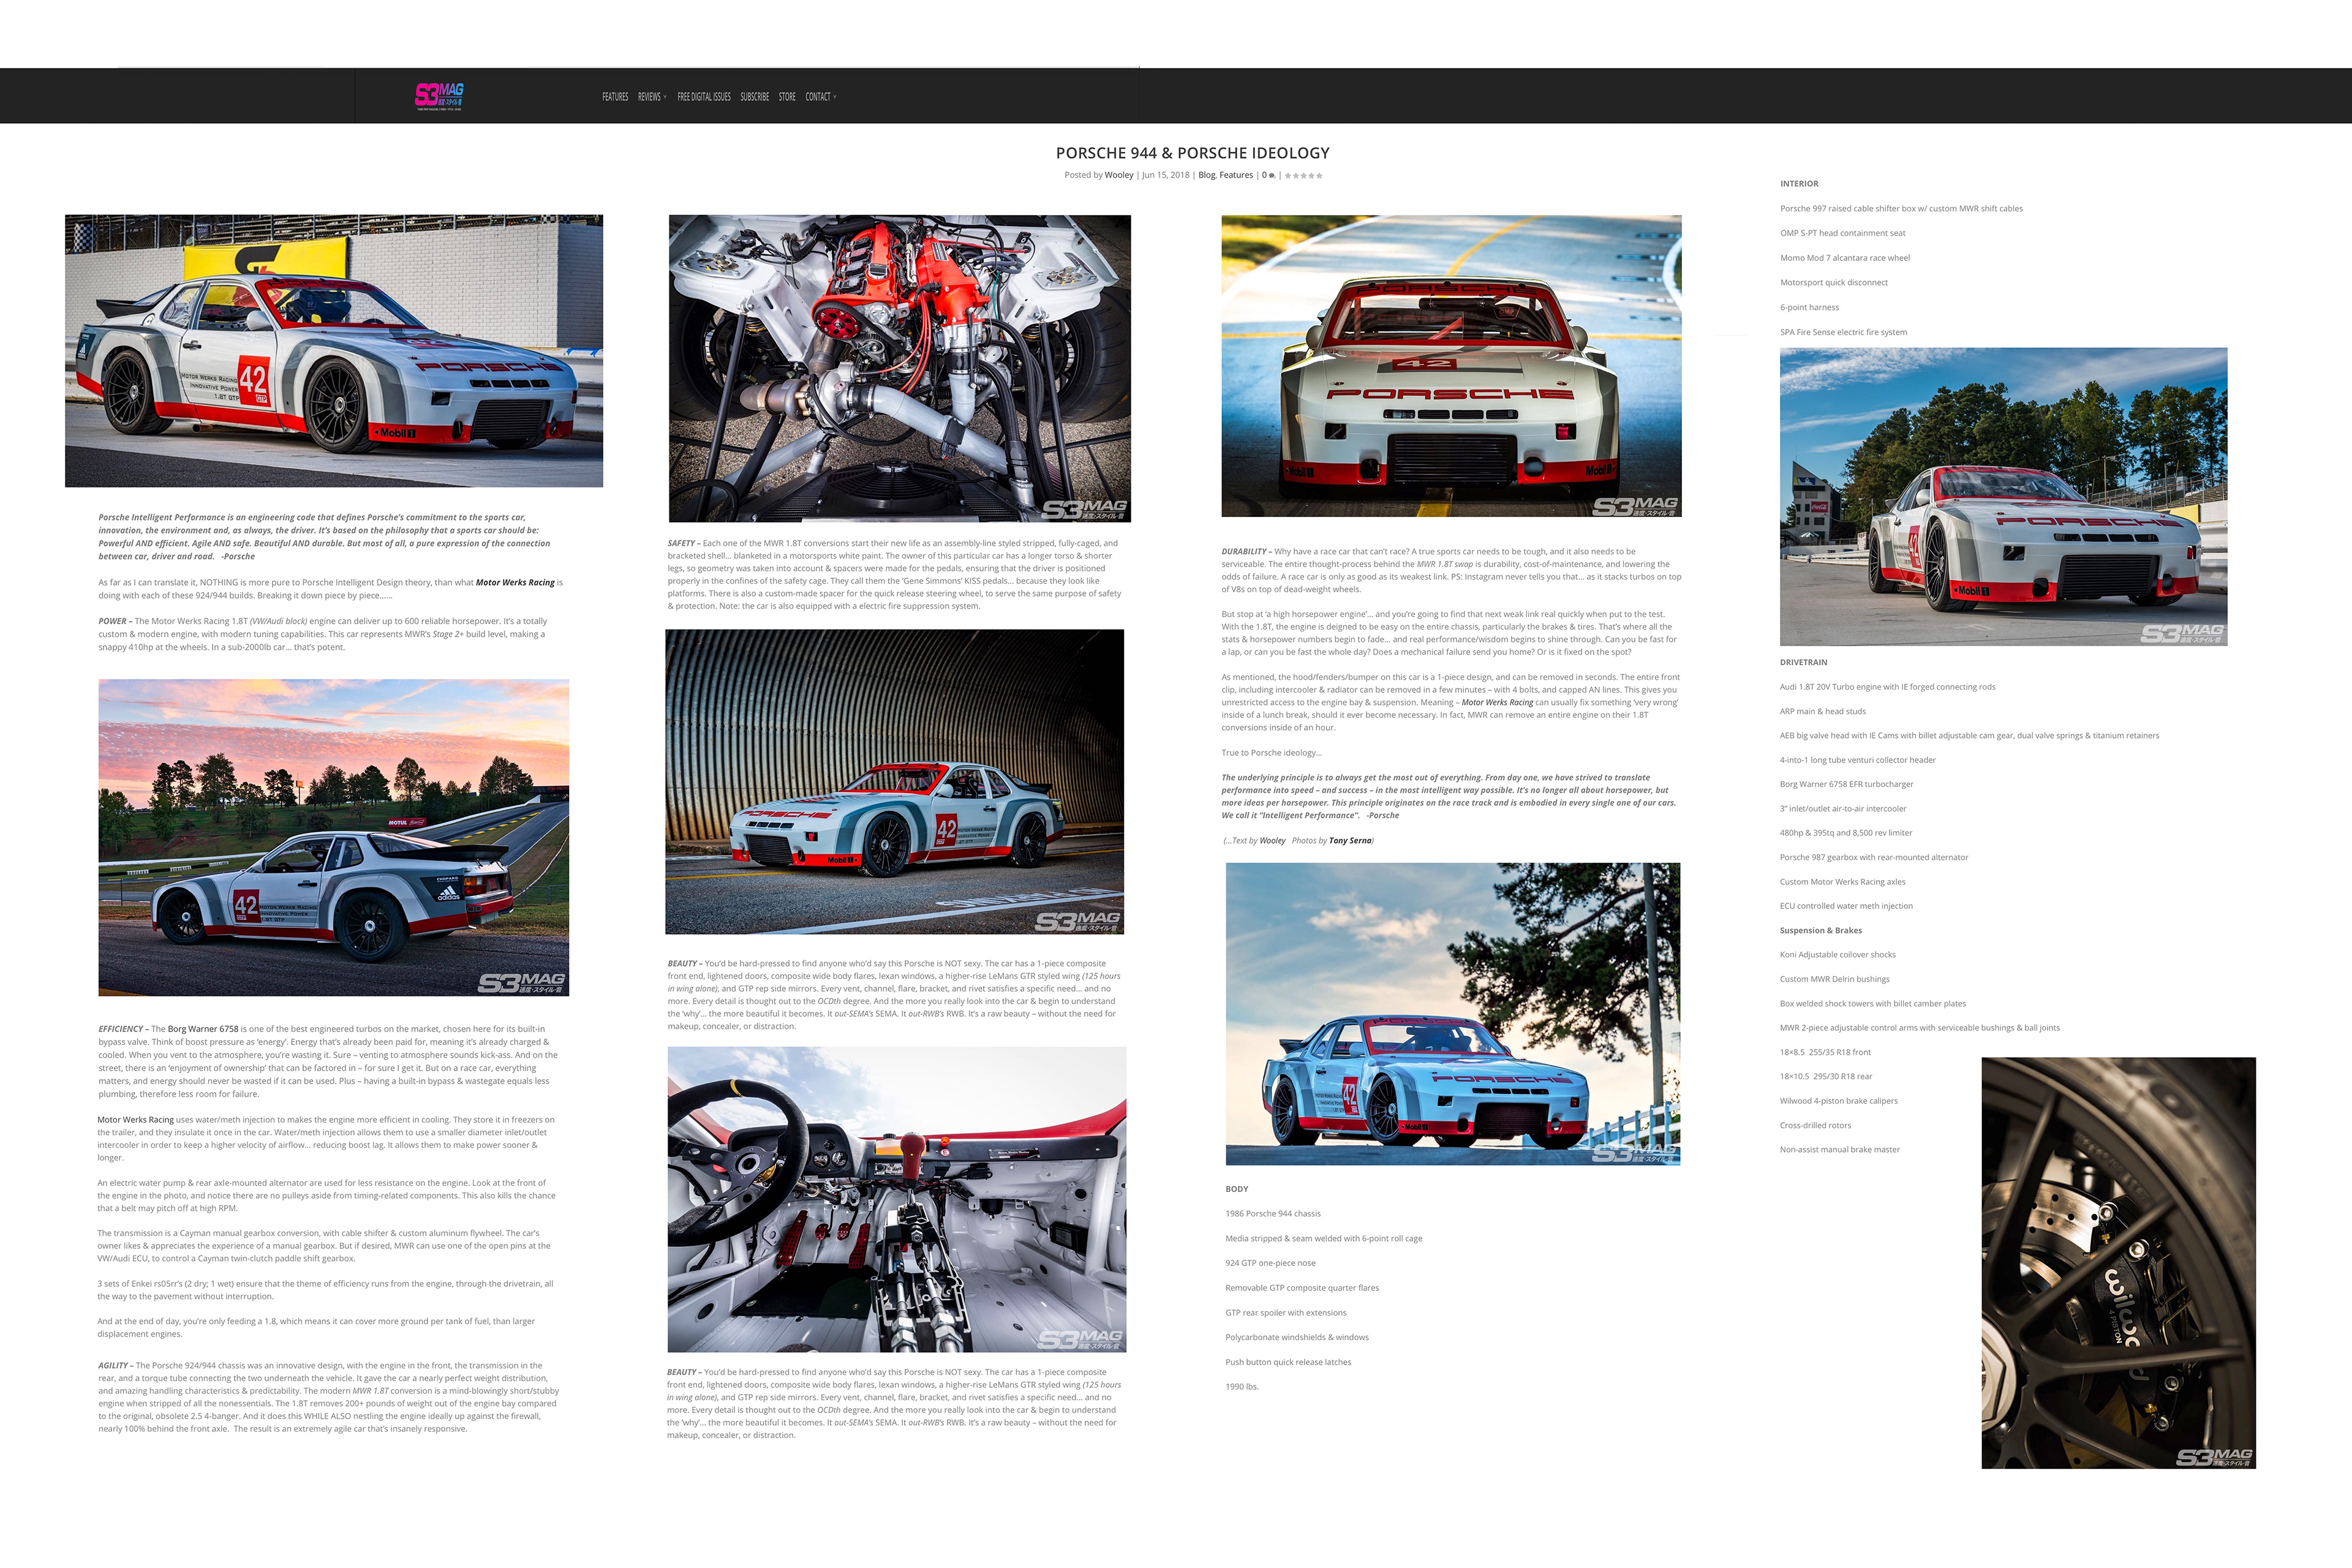Screen dimensions: 2352x1568
Task: Click 'Non-assist manual brake master' line
Action: [1839, 1150]
